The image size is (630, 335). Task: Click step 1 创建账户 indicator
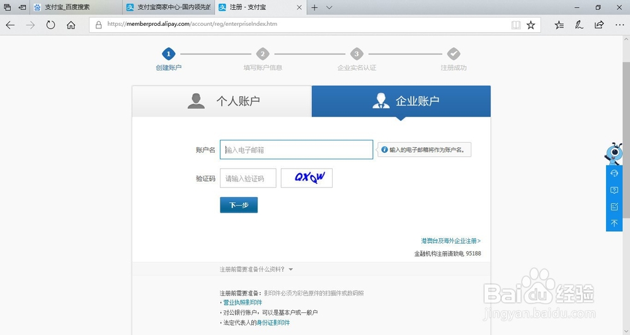coord(168,59)
